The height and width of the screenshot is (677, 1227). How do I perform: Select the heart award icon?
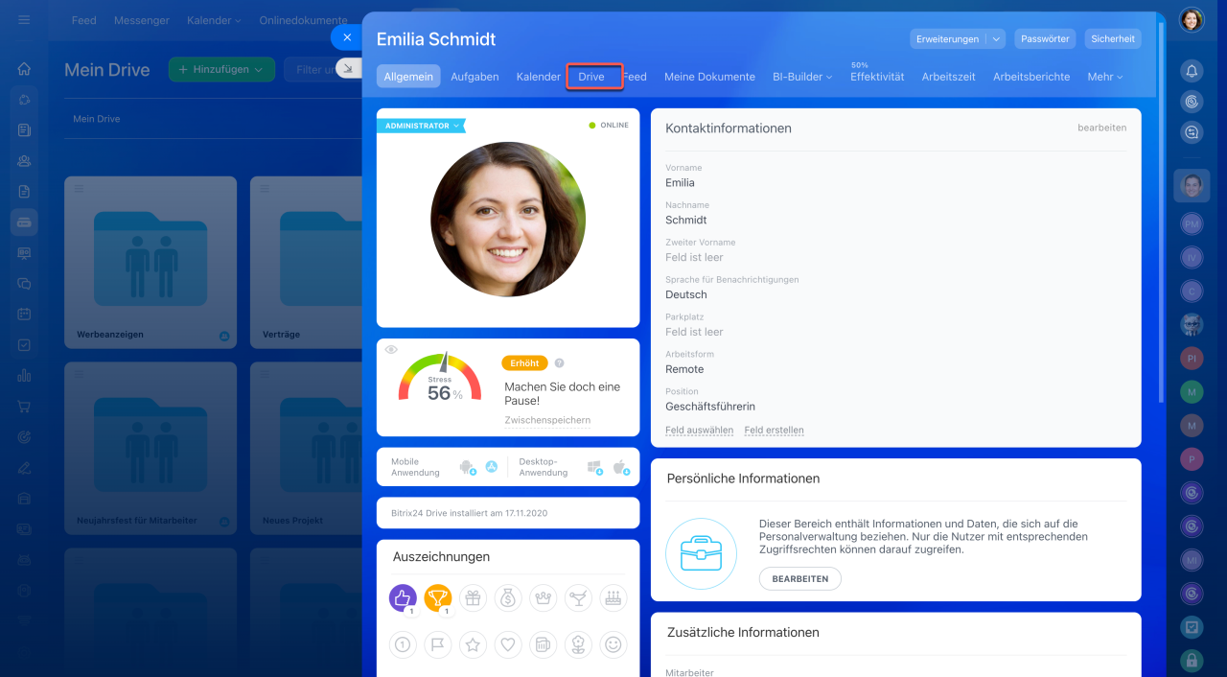(x=508, y=644)
